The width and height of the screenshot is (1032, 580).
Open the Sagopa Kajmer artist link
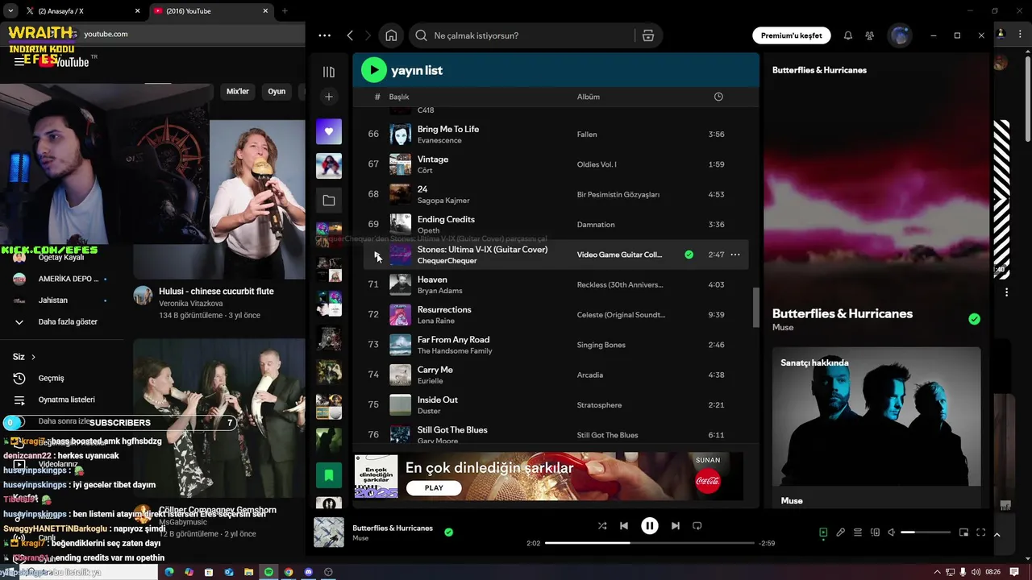443,200
